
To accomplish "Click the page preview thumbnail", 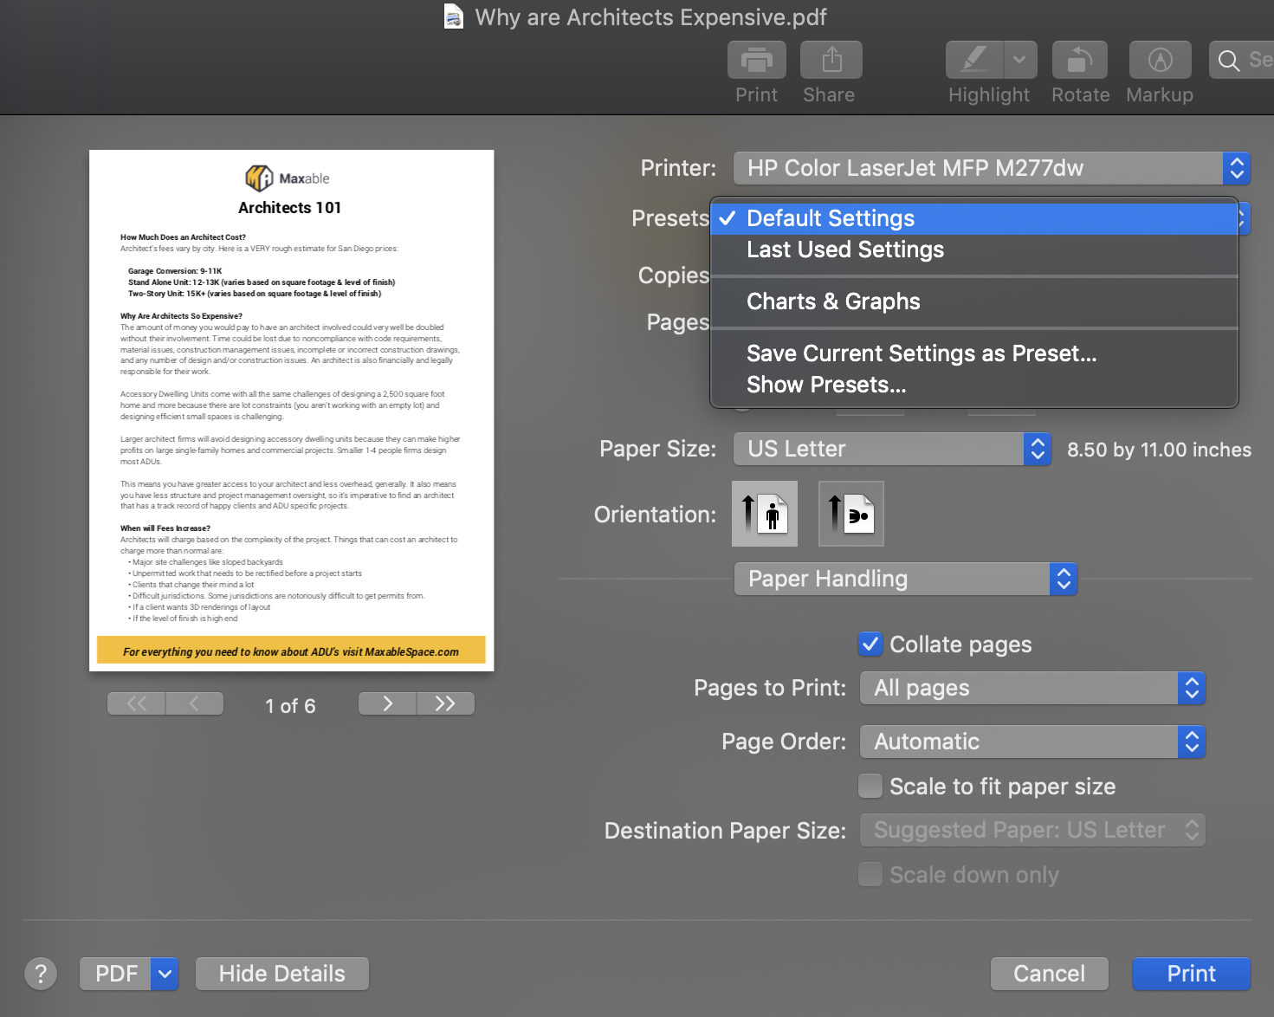I will (x=292, y=411).
